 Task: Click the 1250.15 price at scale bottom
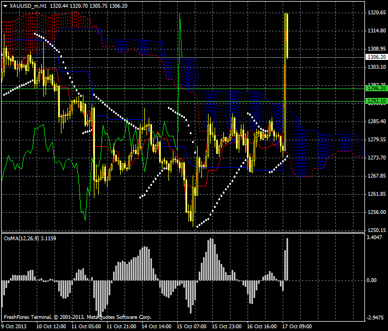[376, 230]
